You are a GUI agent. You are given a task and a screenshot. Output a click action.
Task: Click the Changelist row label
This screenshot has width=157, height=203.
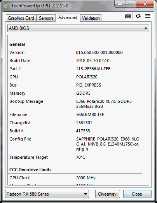point(20,123)
